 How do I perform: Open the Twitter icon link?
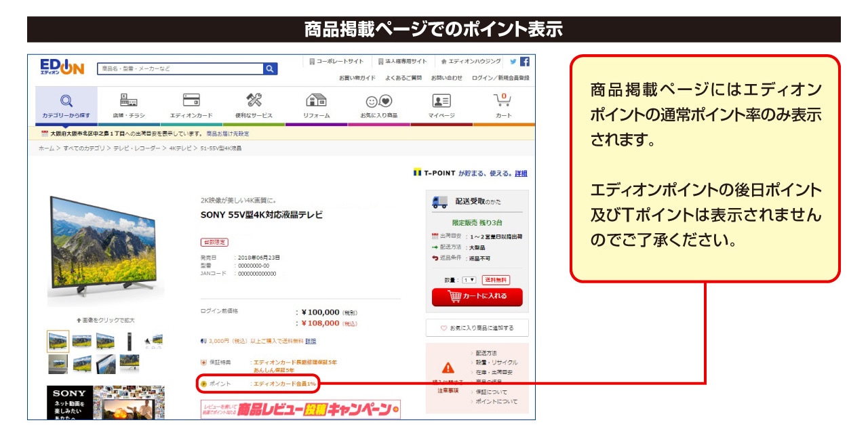513,61
